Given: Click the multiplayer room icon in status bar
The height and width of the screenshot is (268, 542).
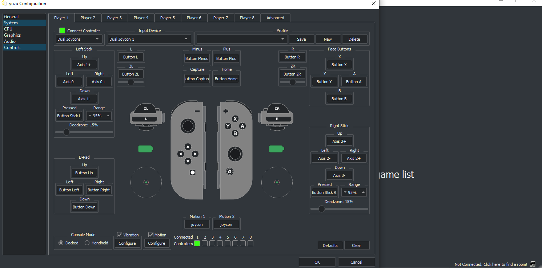Looking at the screenshot, I should pos(533,264).
